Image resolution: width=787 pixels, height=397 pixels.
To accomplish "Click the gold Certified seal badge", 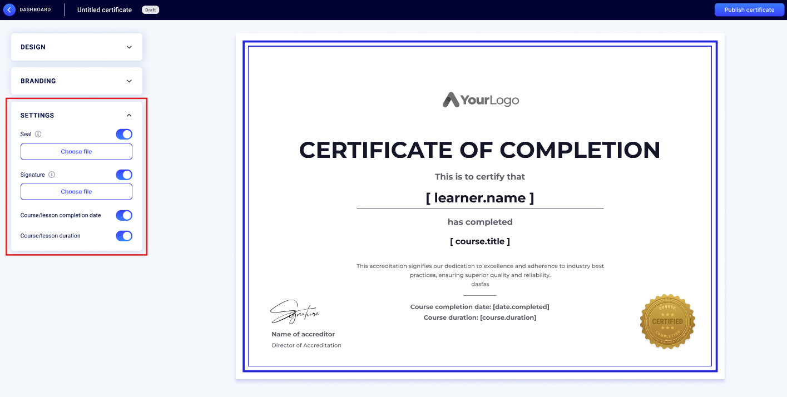I will 667,322.
